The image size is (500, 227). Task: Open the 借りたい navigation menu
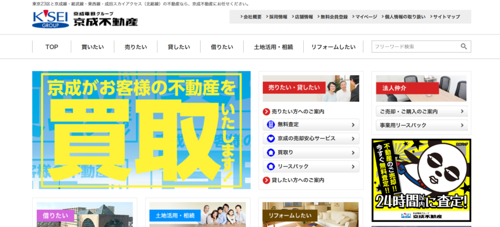(222, 47)
